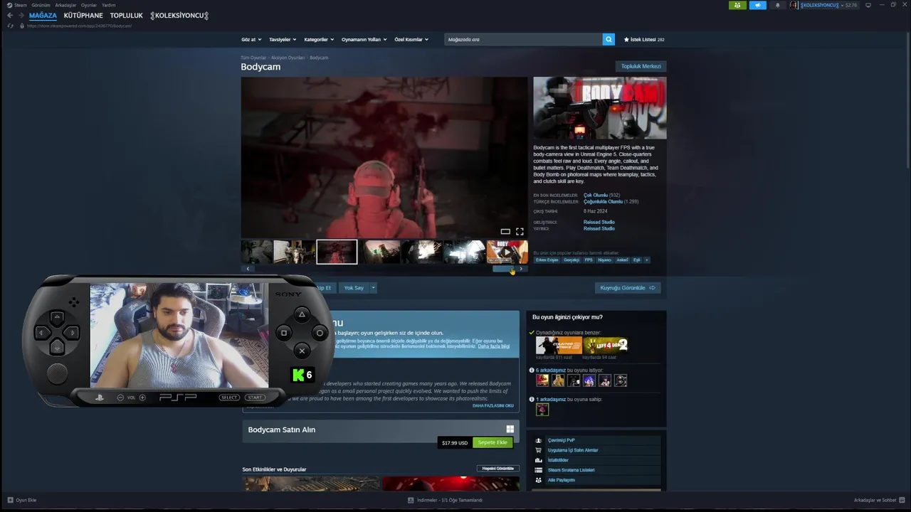Expand the Kategoriler dropdown menu
Screen dimensions: 911x512
(319, 40)
